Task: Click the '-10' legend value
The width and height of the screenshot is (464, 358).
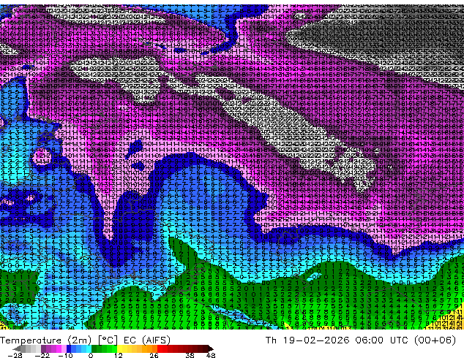Action: pos(65,355)
